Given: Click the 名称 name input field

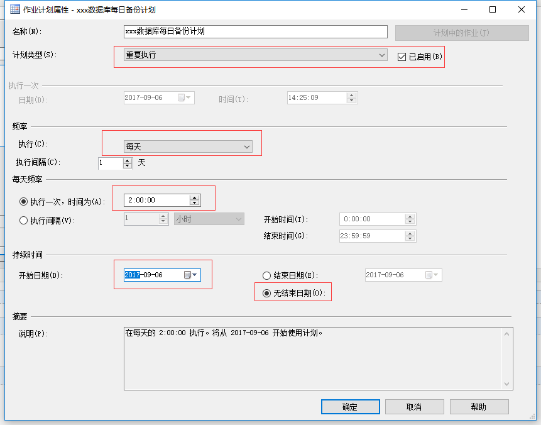Looking at the screenshot, I should tap(255, 31).
